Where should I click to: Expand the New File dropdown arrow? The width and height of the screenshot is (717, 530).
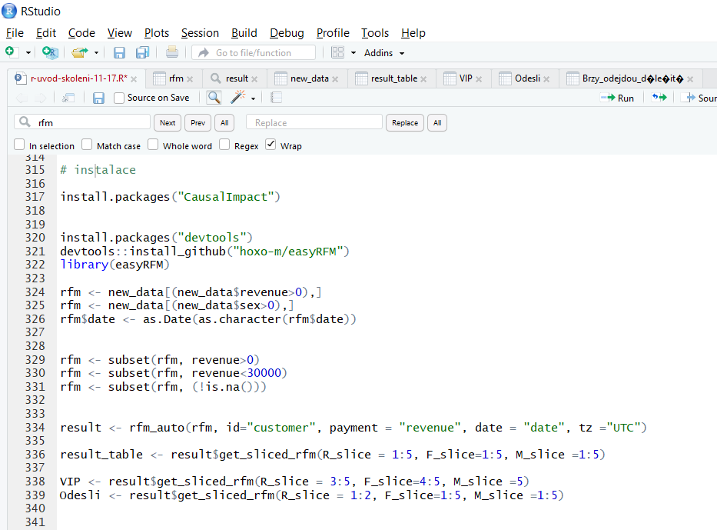coord(28,52)
